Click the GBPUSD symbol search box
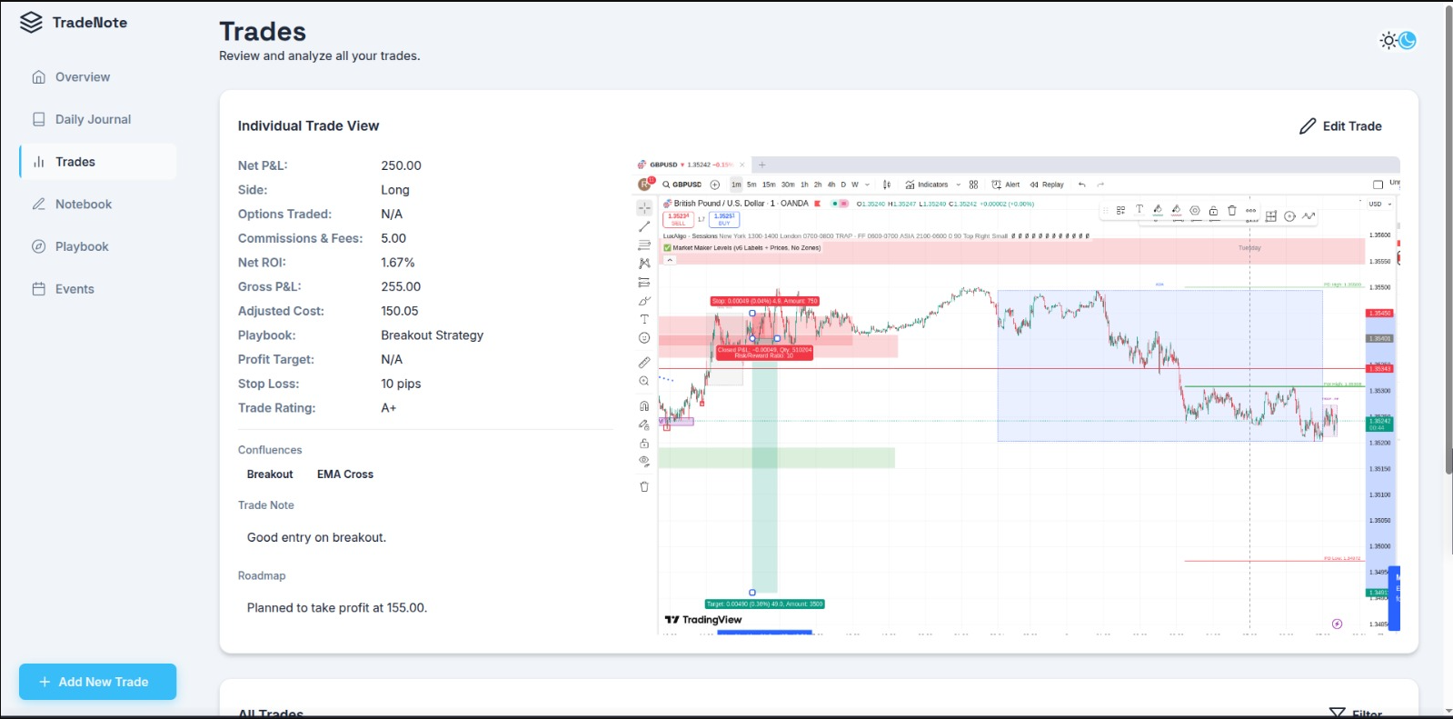The height and width of the screenshot is (719, 1453). [x=682, y=185]
